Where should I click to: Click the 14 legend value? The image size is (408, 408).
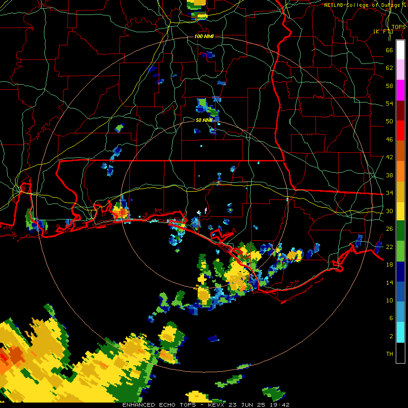coord(389,282)
